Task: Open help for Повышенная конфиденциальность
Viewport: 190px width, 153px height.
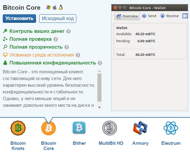Action: click(x=100, y=63)
